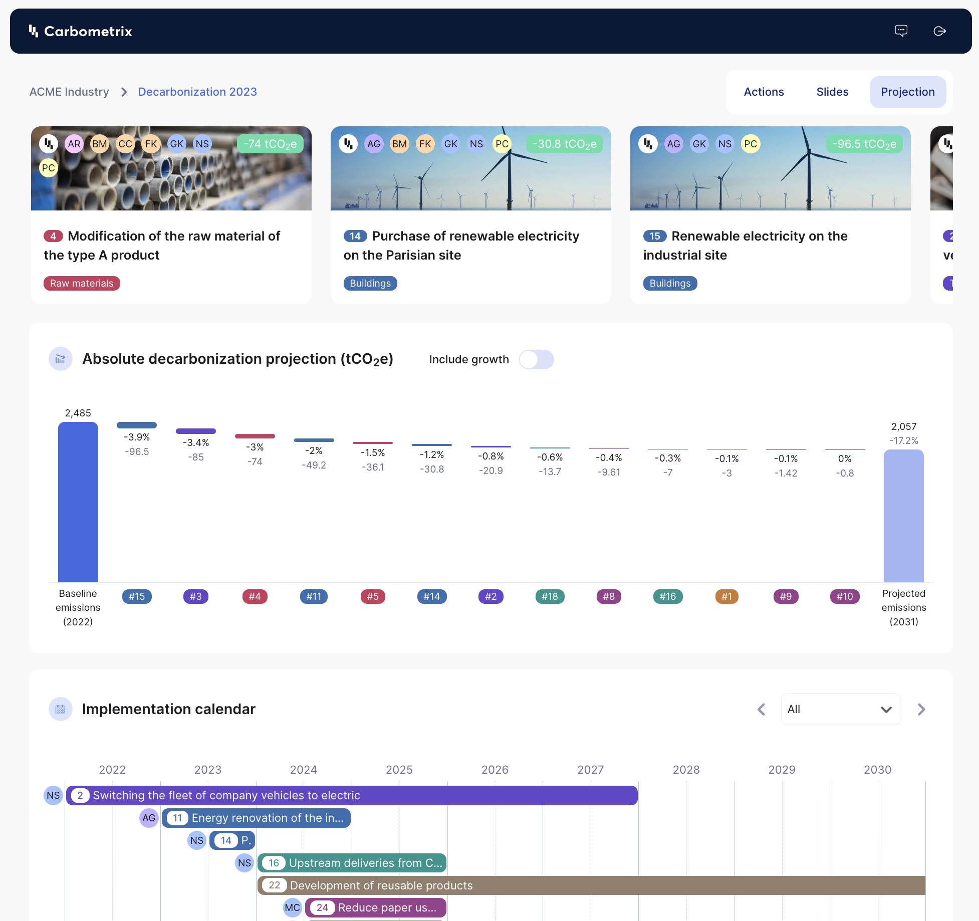Click the GK avatar on industrial site card
The width and height of the screenshot is (979, 921).
point(699,144)
